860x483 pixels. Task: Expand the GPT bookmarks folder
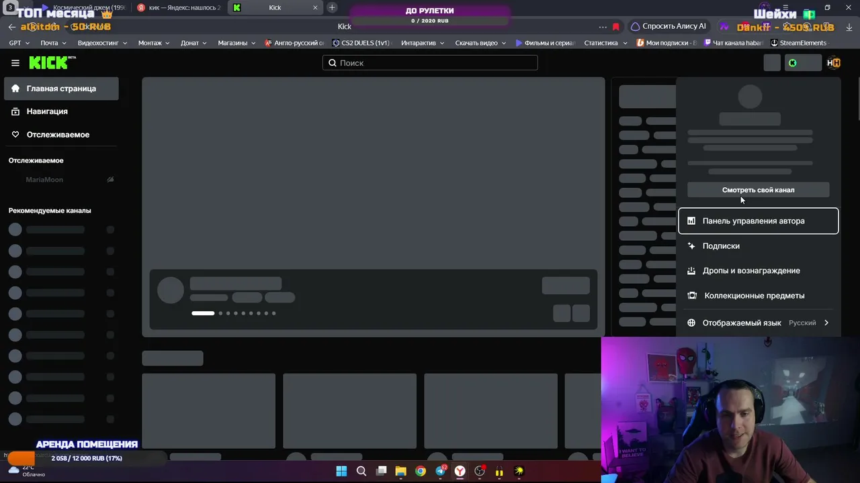point(19,43)
